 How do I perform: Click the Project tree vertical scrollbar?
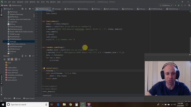coord(34,16)
